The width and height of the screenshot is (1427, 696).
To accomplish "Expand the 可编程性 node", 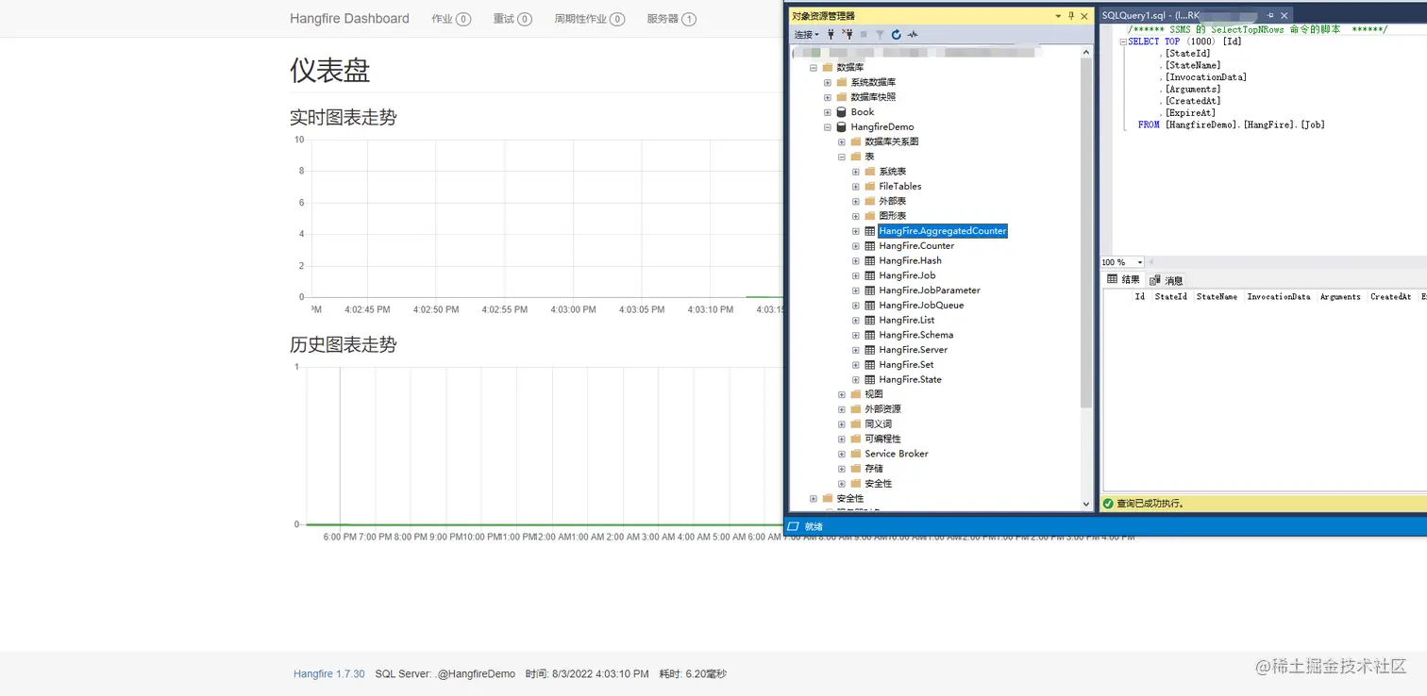I will pyautogui.click(x=842, y=439).
